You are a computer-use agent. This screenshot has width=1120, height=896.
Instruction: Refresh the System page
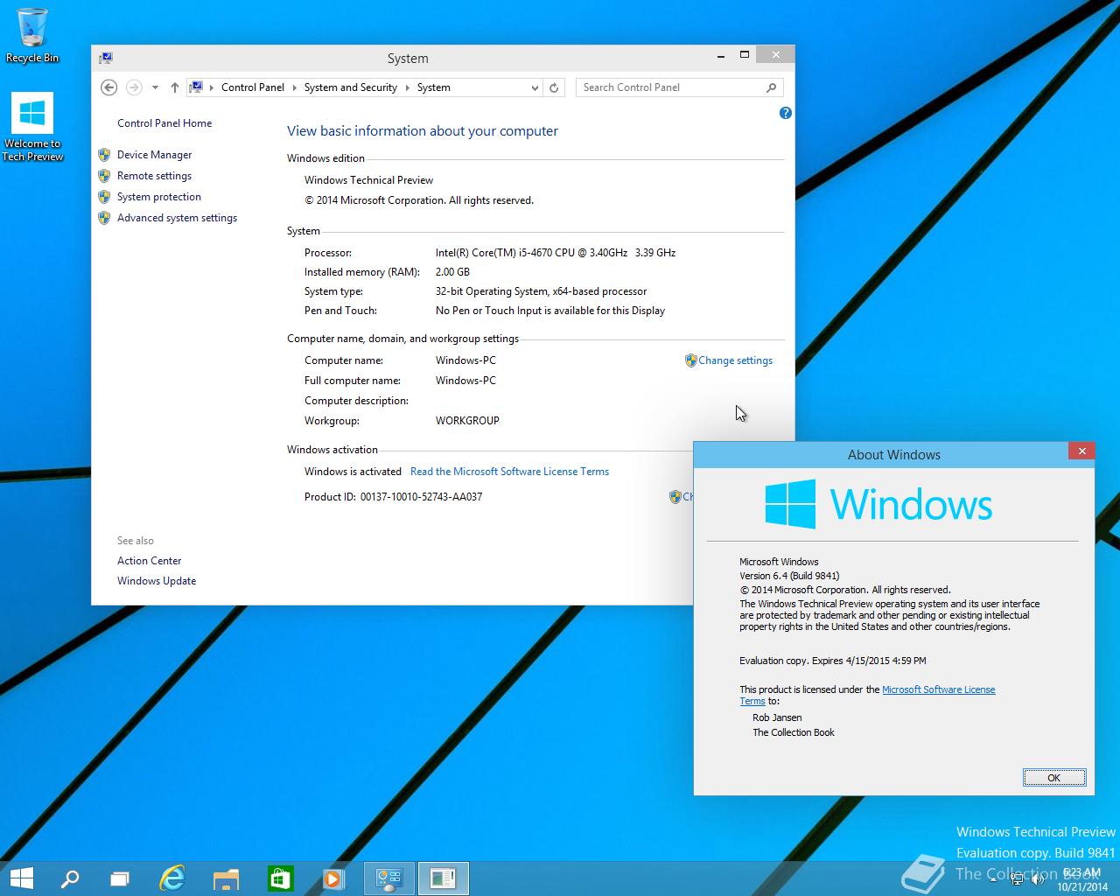click(x=554, y=87)
